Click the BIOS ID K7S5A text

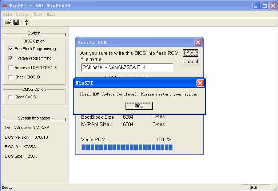[x=20, y=147]
